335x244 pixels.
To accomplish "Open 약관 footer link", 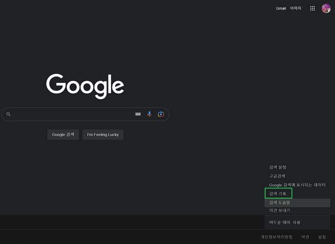I will point(305,237).
